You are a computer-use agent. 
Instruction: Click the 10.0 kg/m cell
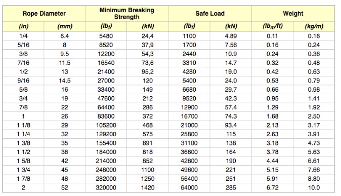314,188
